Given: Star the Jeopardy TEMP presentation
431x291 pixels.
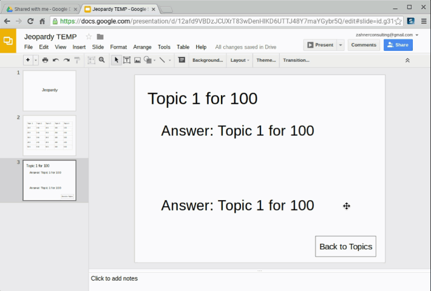Looking at the screenshot, I should (89, 37).
